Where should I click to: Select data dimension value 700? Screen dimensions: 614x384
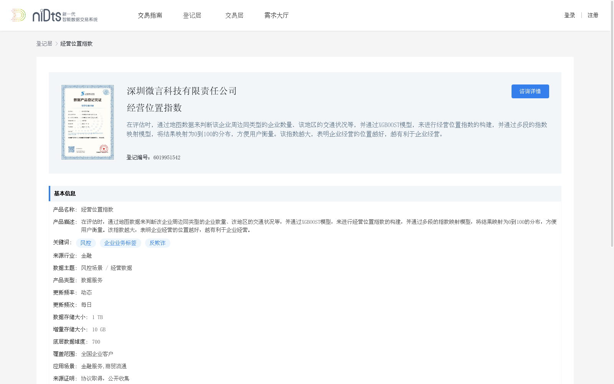96,342
